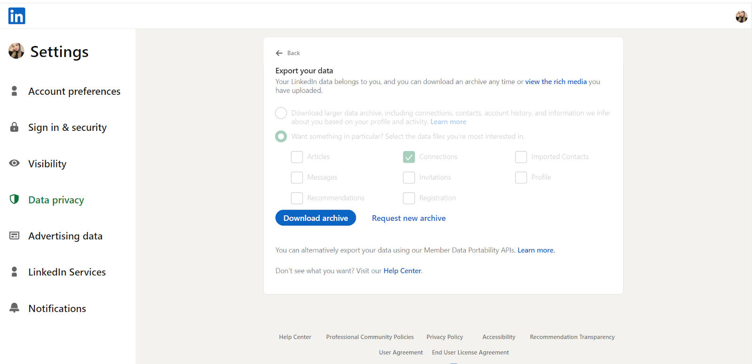Click the profile photo beside Settings heading
The image size is (752, 364).
point(16,51)
